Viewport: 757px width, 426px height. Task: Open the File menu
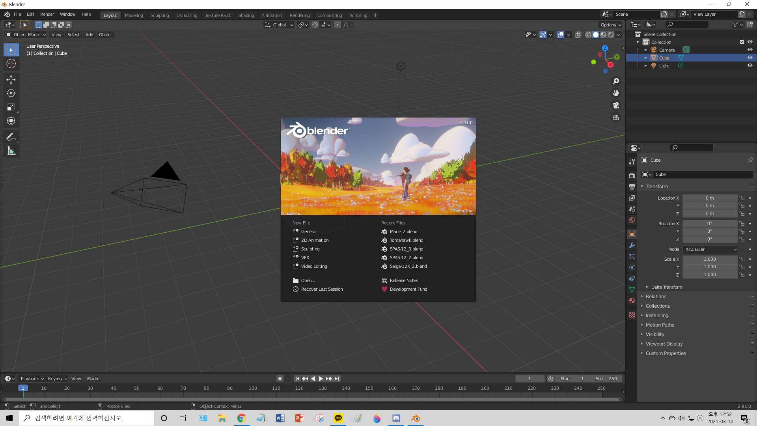coord(17,14)
